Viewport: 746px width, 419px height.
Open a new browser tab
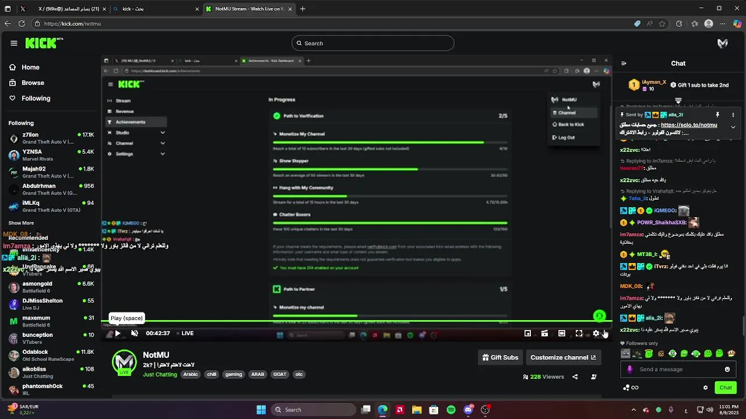302,9
